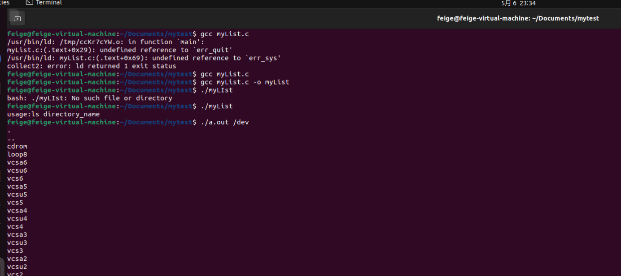Click the window title feige@feige-virtual-machine: ~/Documents/mytest

coord(518,18)
